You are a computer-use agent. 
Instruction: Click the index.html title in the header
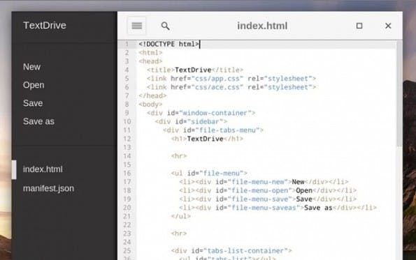[x=262, y=26]
